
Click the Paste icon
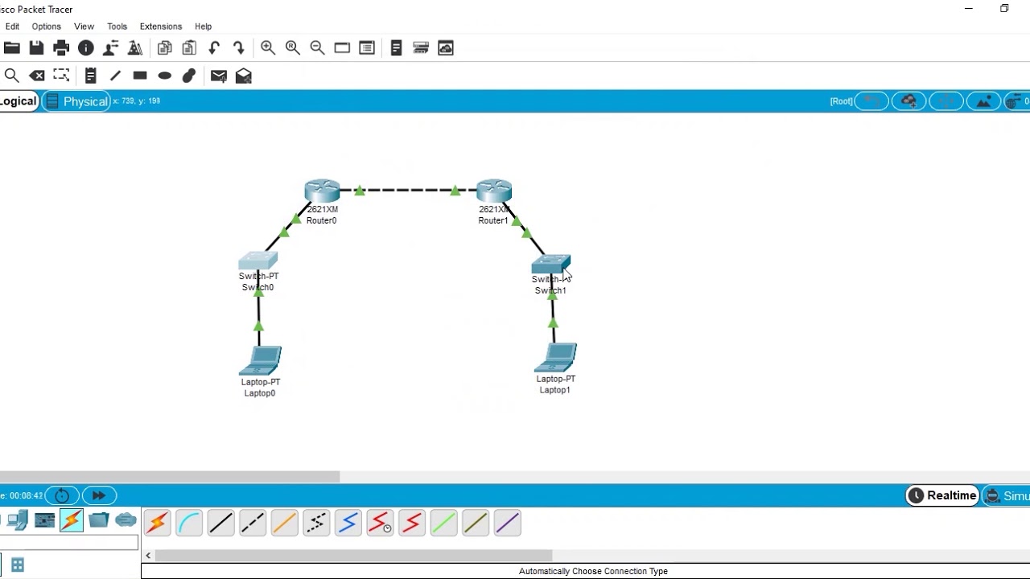[189, 48]
